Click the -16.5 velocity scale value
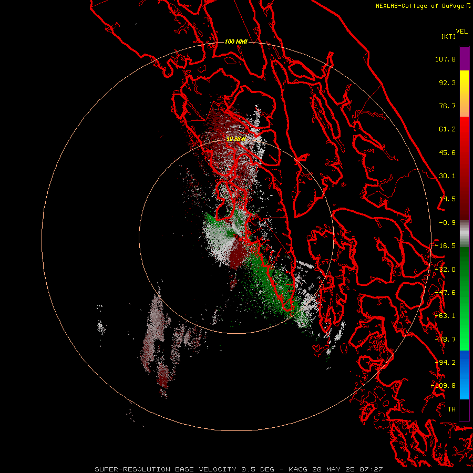Image resolution: width=473 pixels, height=473 pixels. click(445, 246)
